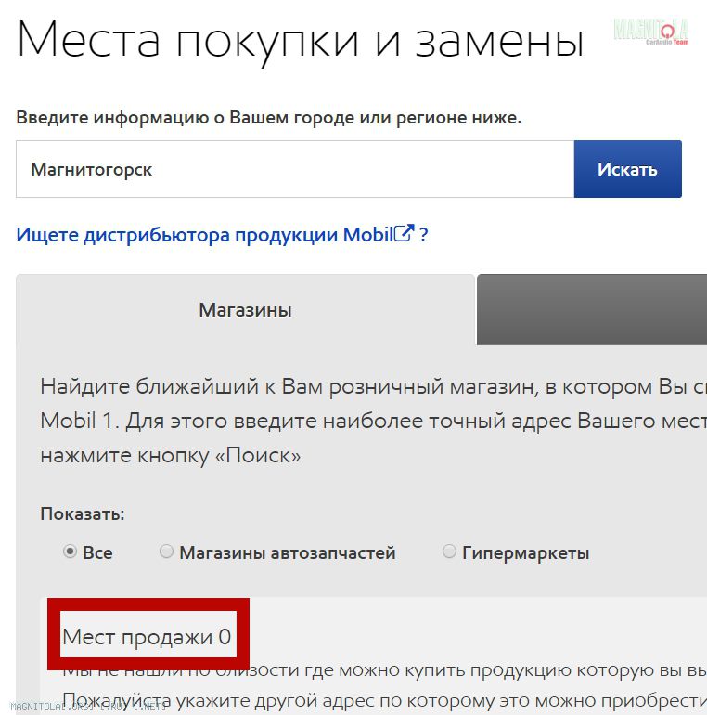Click the Мест продажи 0 result text
Viewport: 707px width, 715px height.
click(147, 637)
